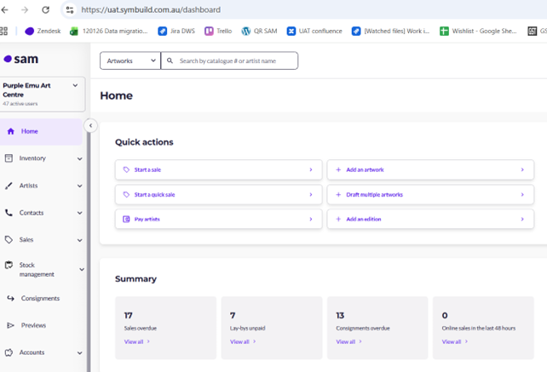Open the Trello bookmark

click(x=218, y=31)
